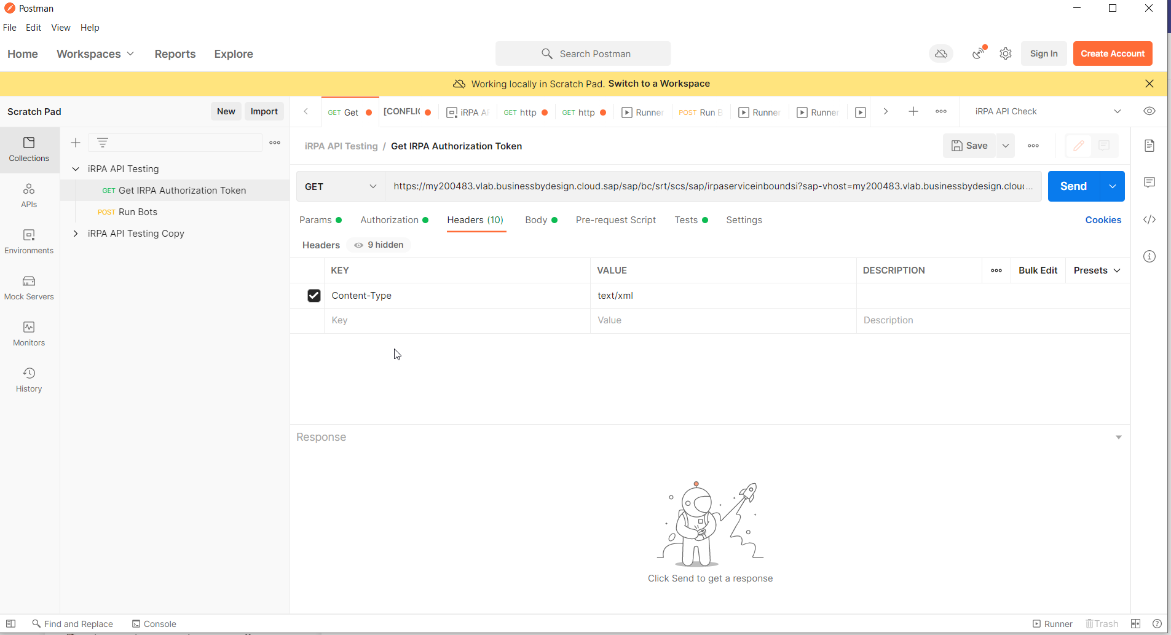Open the GET method dropdown
The width and height of the screenshot is (1171, 635).
coord(341,186)
